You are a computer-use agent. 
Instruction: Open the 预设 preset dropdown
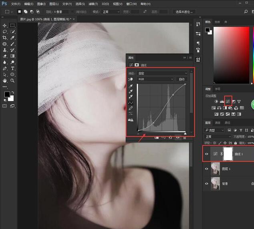pos(162,73)
